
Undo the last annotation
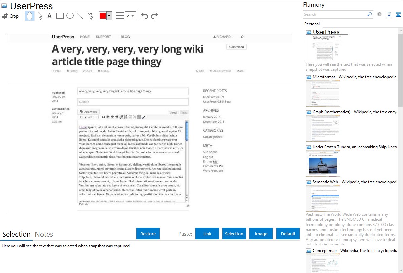tap(144, 16)
